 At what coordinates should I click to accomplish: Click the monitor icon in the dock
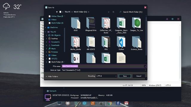(59, 103)
